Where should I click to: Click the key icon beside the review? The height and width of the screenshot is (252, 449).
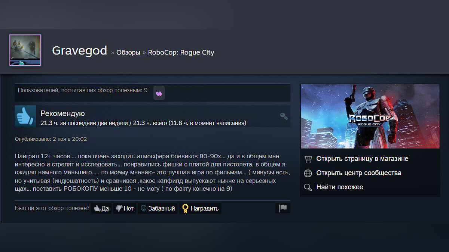pos(284,116)
